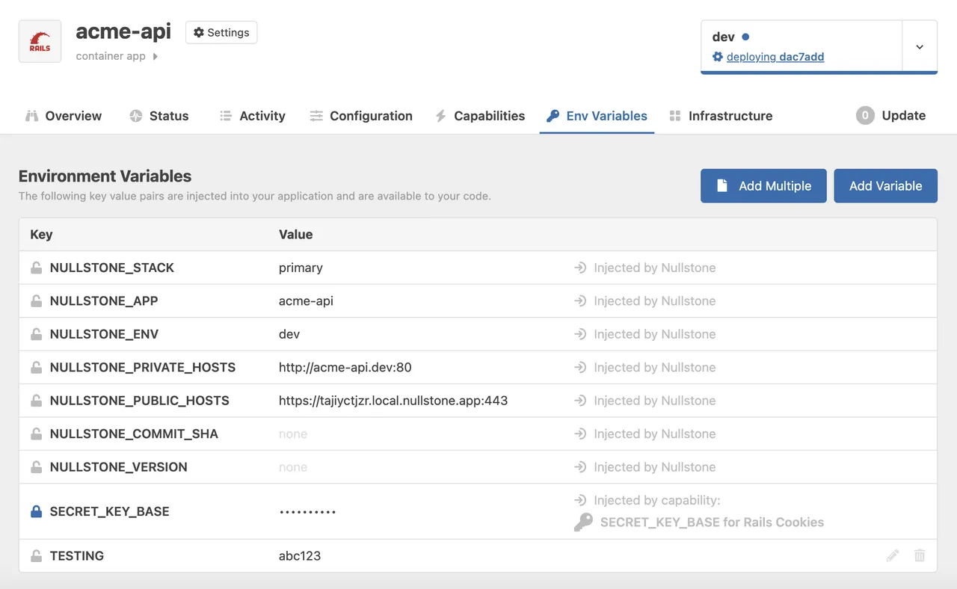Open SECRET_KEY_BASE for Rails Cookies capability
Image resolution: width=957 pixels, height=589 pixels.
pyautogui.click(x=712, y=522)
